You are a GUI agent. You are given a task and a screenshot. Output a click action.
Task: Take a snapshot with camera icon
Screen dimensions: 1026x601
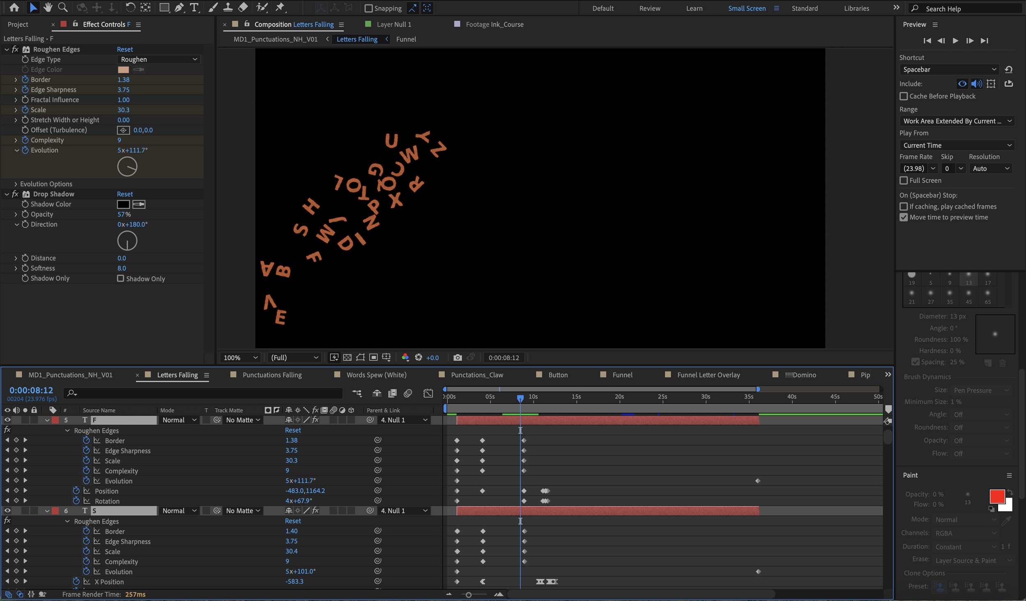[457, 357]
